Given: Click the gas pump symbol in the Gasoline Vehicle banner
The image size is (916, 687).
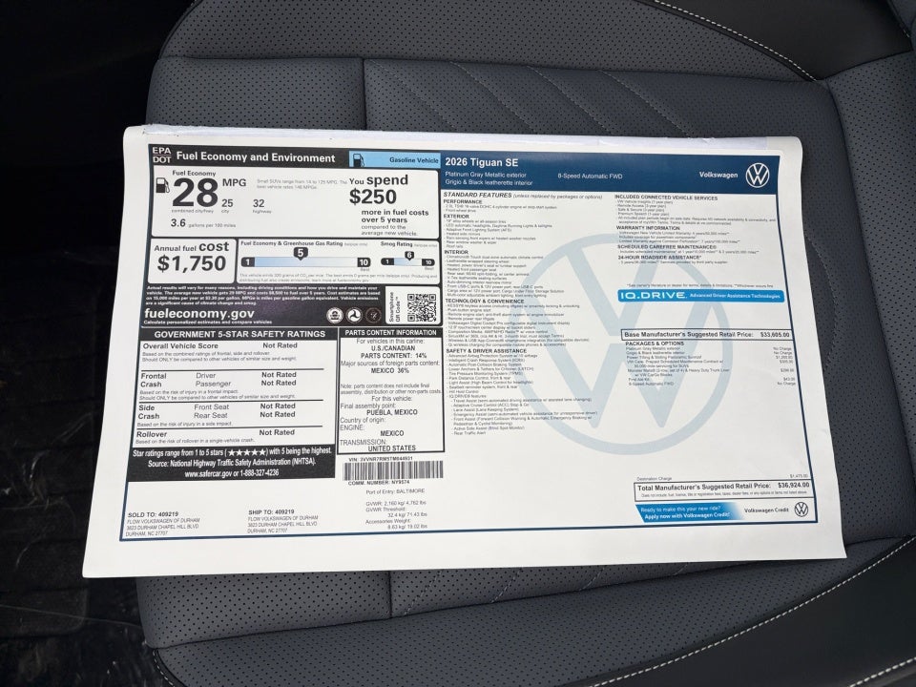Looking at the screenshot, I should 358,159.
